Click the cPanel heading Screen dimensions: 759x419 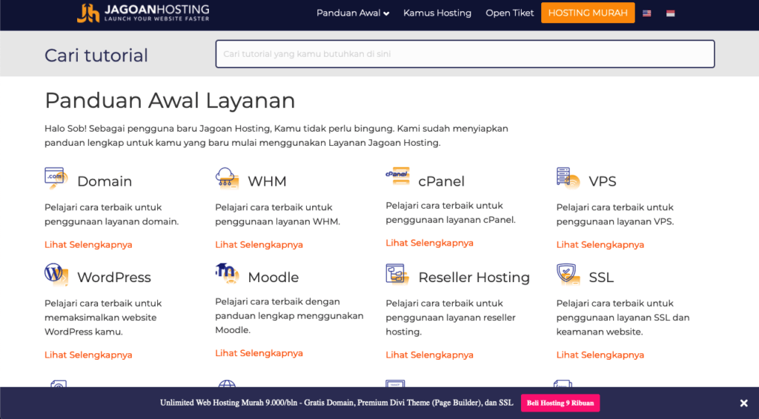(x=442, y=181)
